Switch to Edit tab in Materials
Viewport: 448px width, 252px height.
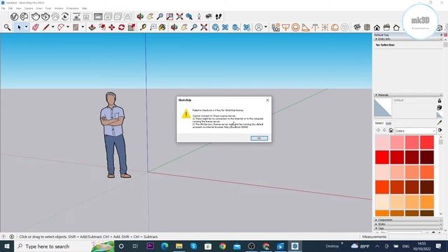tap(388, 123)
